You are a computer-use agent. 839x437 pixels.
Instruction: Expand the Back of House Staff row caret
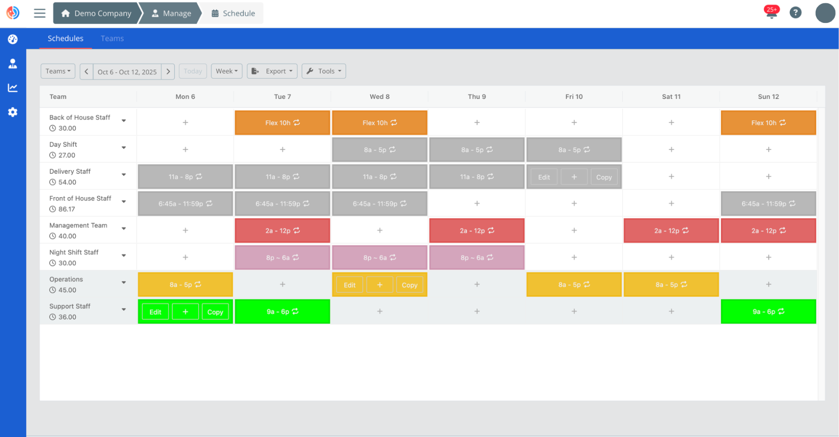click(x=123, y=120)
